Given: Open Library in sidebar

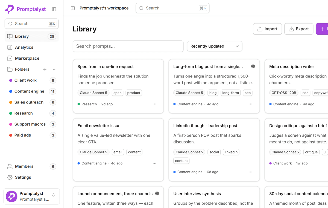Looking at the screenshot, I should [32, 36].
